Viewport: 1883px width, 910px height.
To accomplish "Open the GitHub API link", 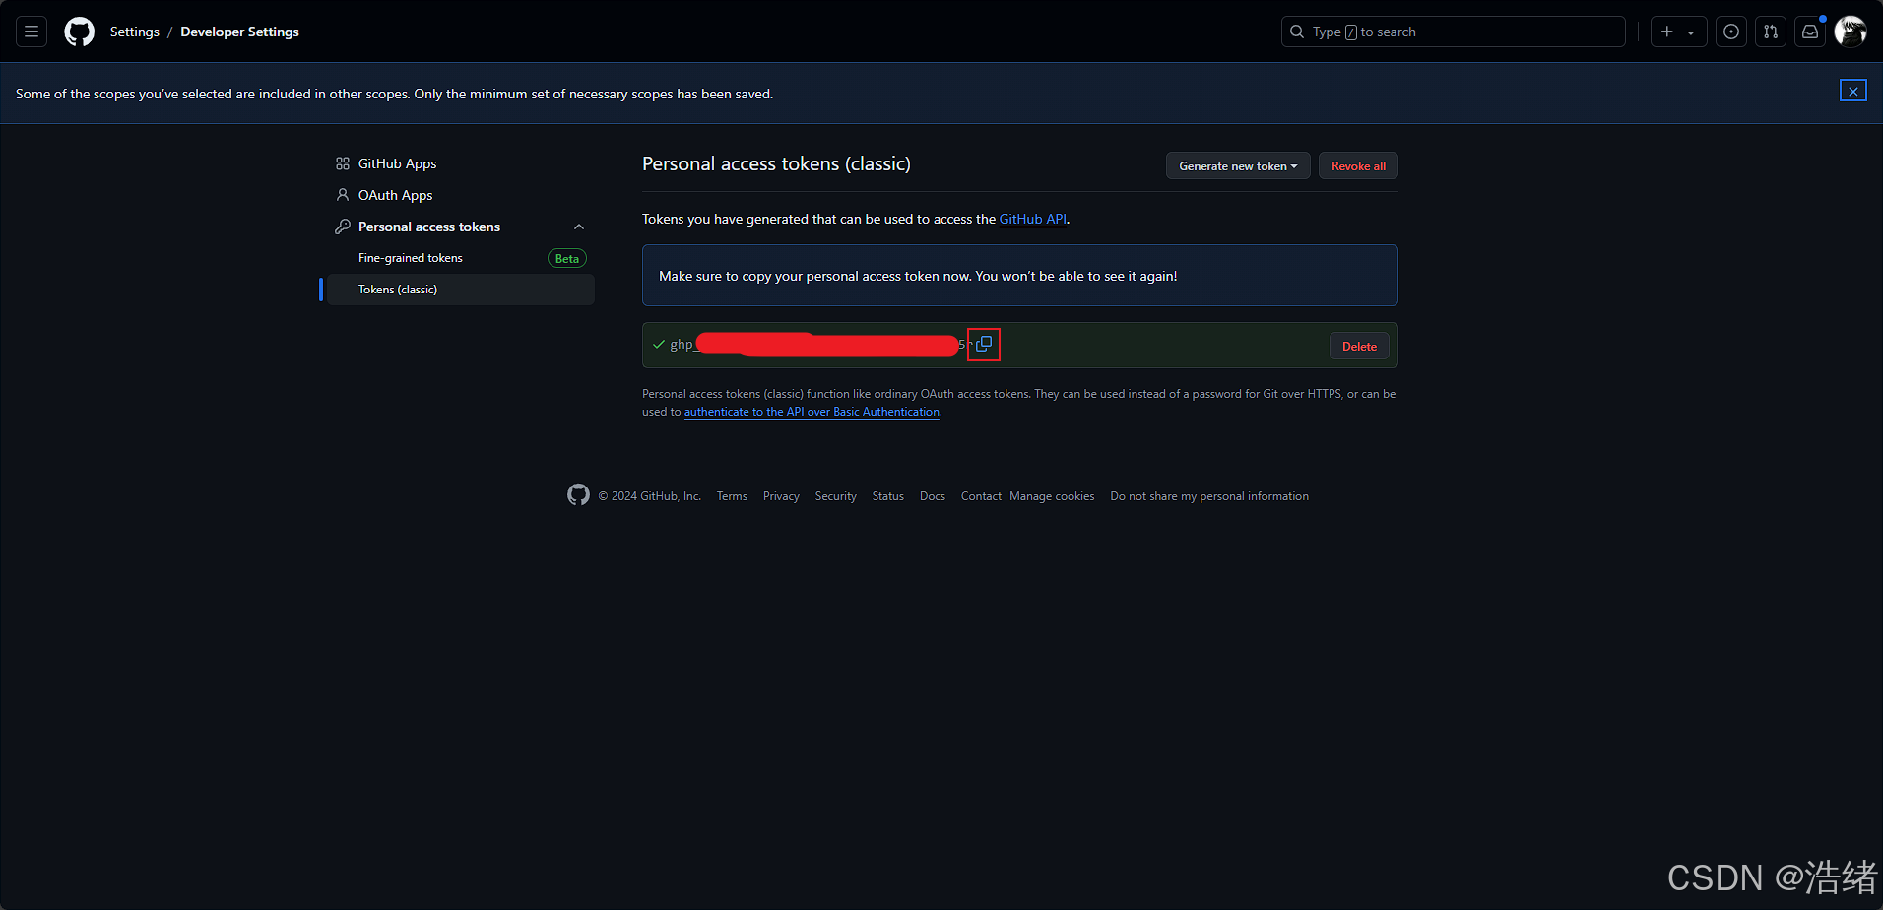I will (x=1032, y=219).
